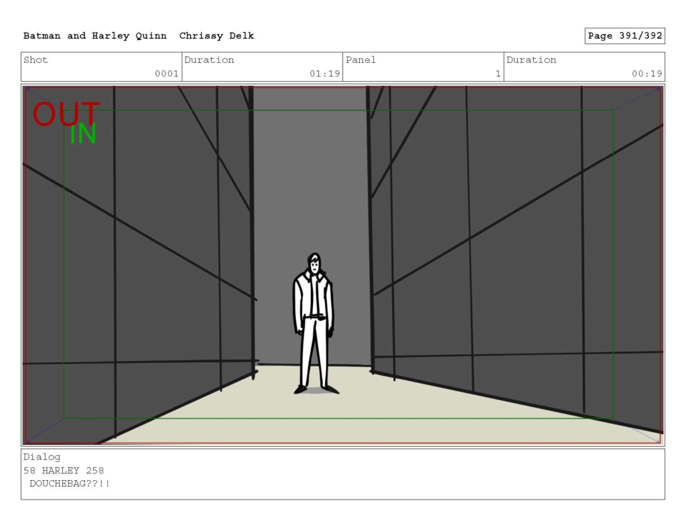
Task: Click the "Dialog" section label
Action: 42,457
